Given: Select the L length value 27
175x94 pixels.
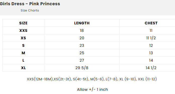Looking at the screenshot, I should click(82, 60).
